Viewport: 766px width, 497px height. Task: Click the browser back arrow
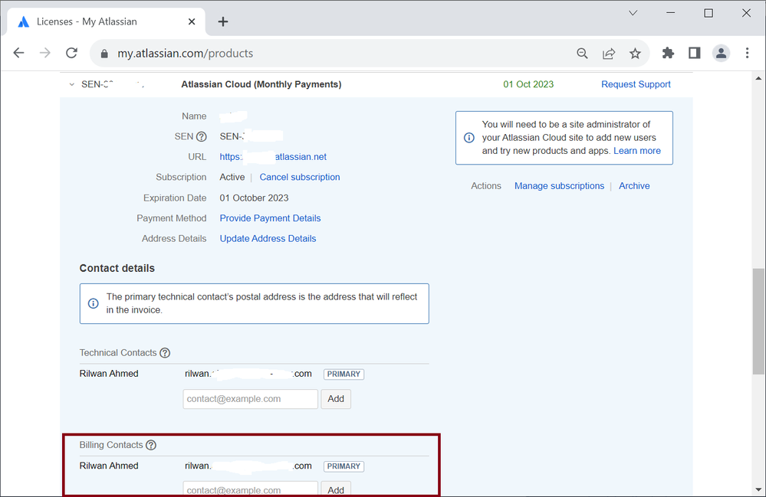pyautogui.click(x=18, y=53)
